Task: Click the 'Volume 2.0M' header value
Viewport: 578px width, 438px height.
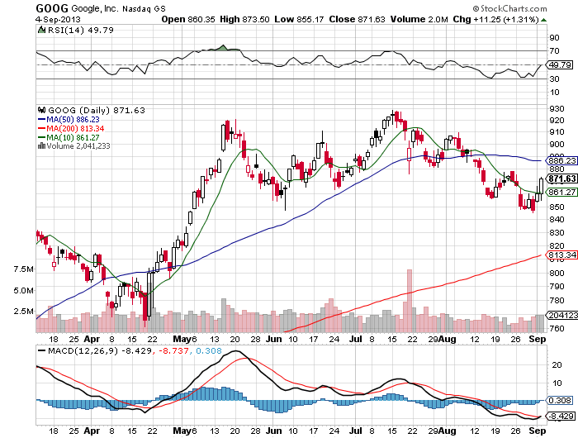Action: (x=419, y=19)
